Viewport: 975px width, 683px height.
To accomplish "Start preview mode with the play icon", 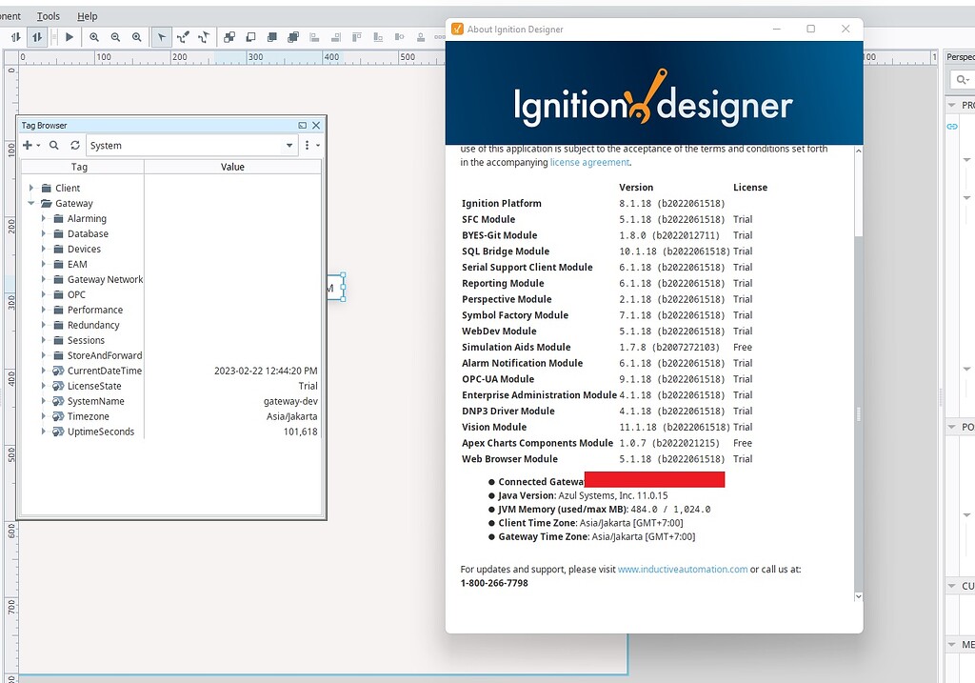I will pyautogui.click(x=70, y=37).
